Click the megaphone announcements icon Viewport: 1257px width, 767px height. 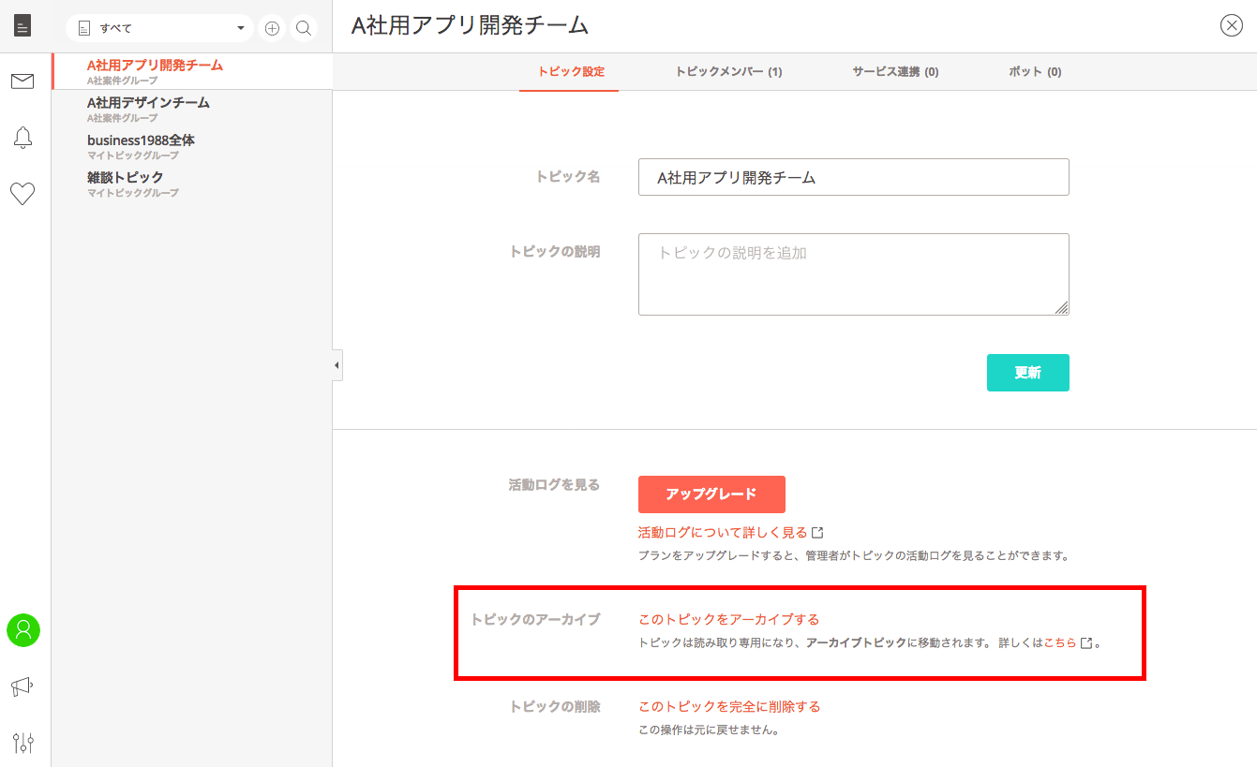pyautogui.click(x=22, y=686)
